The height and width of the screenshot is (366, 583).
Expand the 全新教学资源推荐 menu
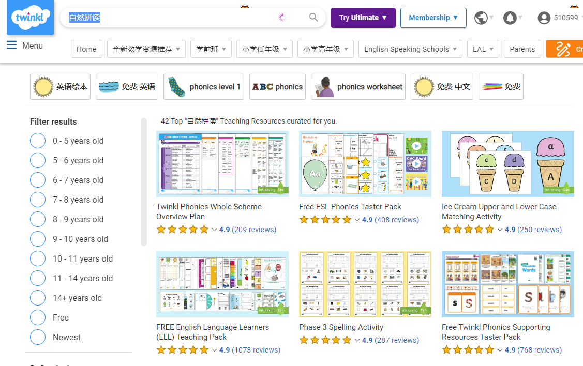coord(146,49)
